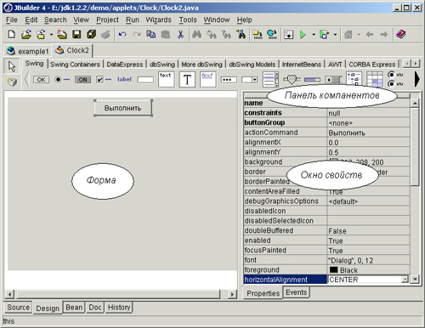Click the Find binoculars icon
Screen dimensions: 425x328
[x=196, y=35]
